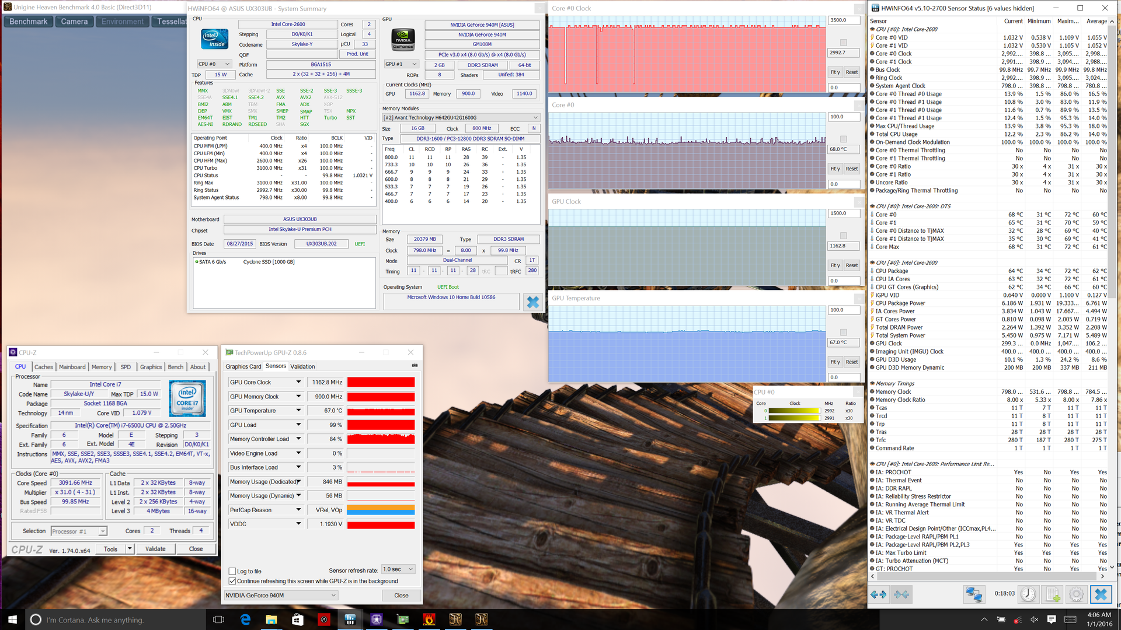Open HWiNFO sensor settings gear
The width and height of the screenshot is (1121, 630).
[x=1076, y=594]
